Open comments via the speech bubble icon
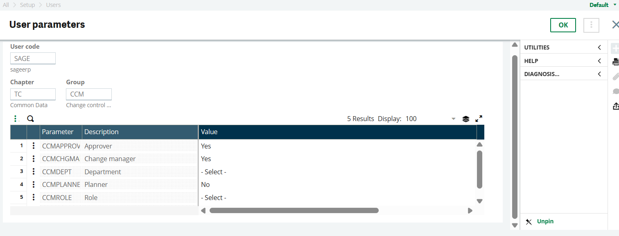Screen dimensions: 619x236 616,91
